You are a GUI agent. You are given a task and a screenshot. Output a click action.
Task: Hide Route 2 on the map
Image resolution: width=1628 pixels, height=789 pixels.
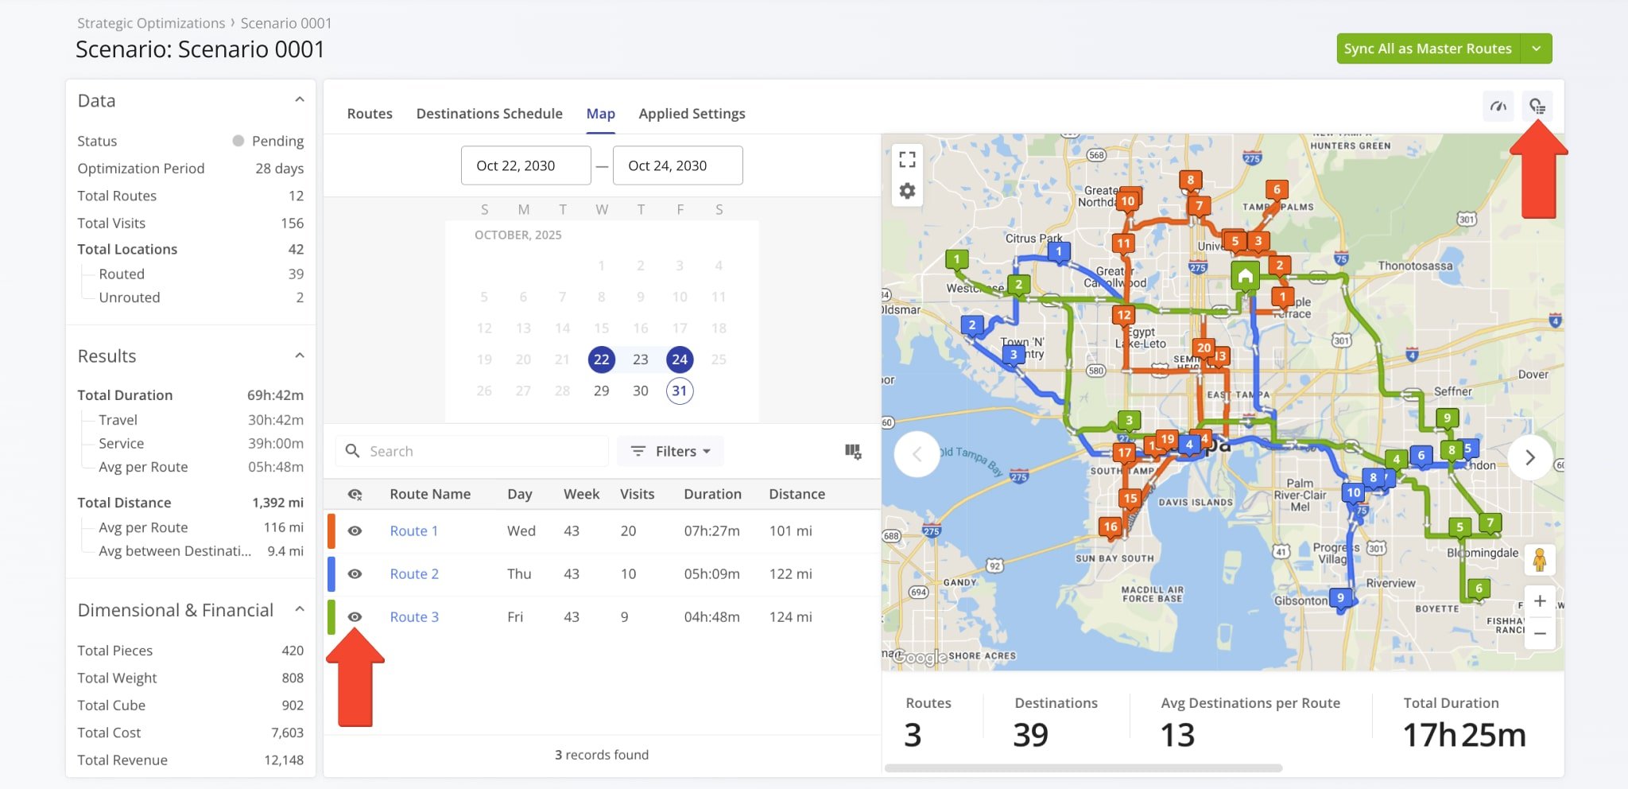355,574
